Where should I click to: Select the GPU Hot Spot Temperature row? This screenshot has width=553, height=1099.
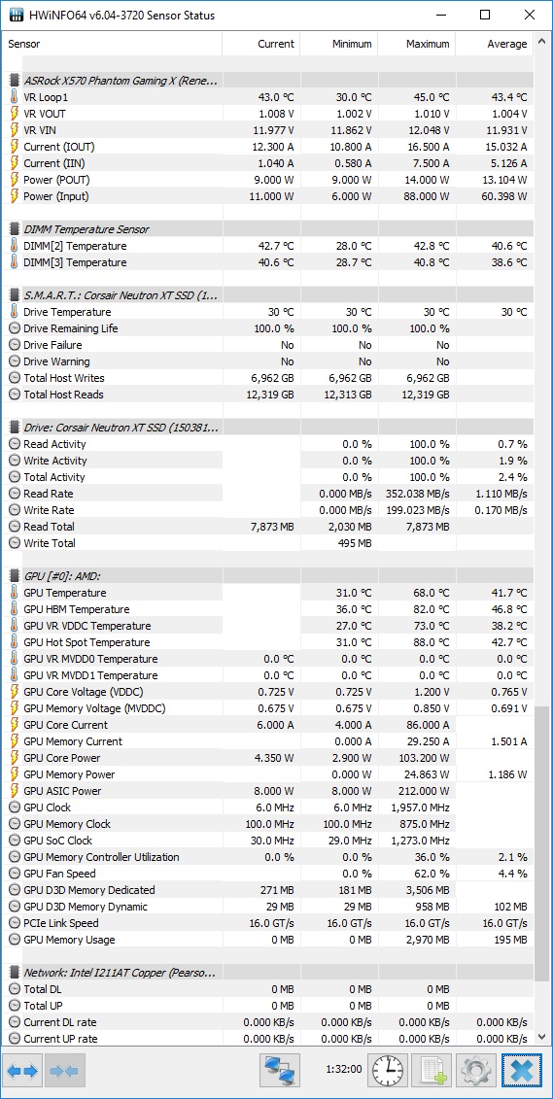[267, 642]
